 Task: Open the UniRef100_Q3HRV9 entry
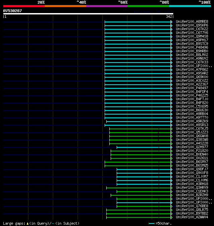click(x=192, y=187)
